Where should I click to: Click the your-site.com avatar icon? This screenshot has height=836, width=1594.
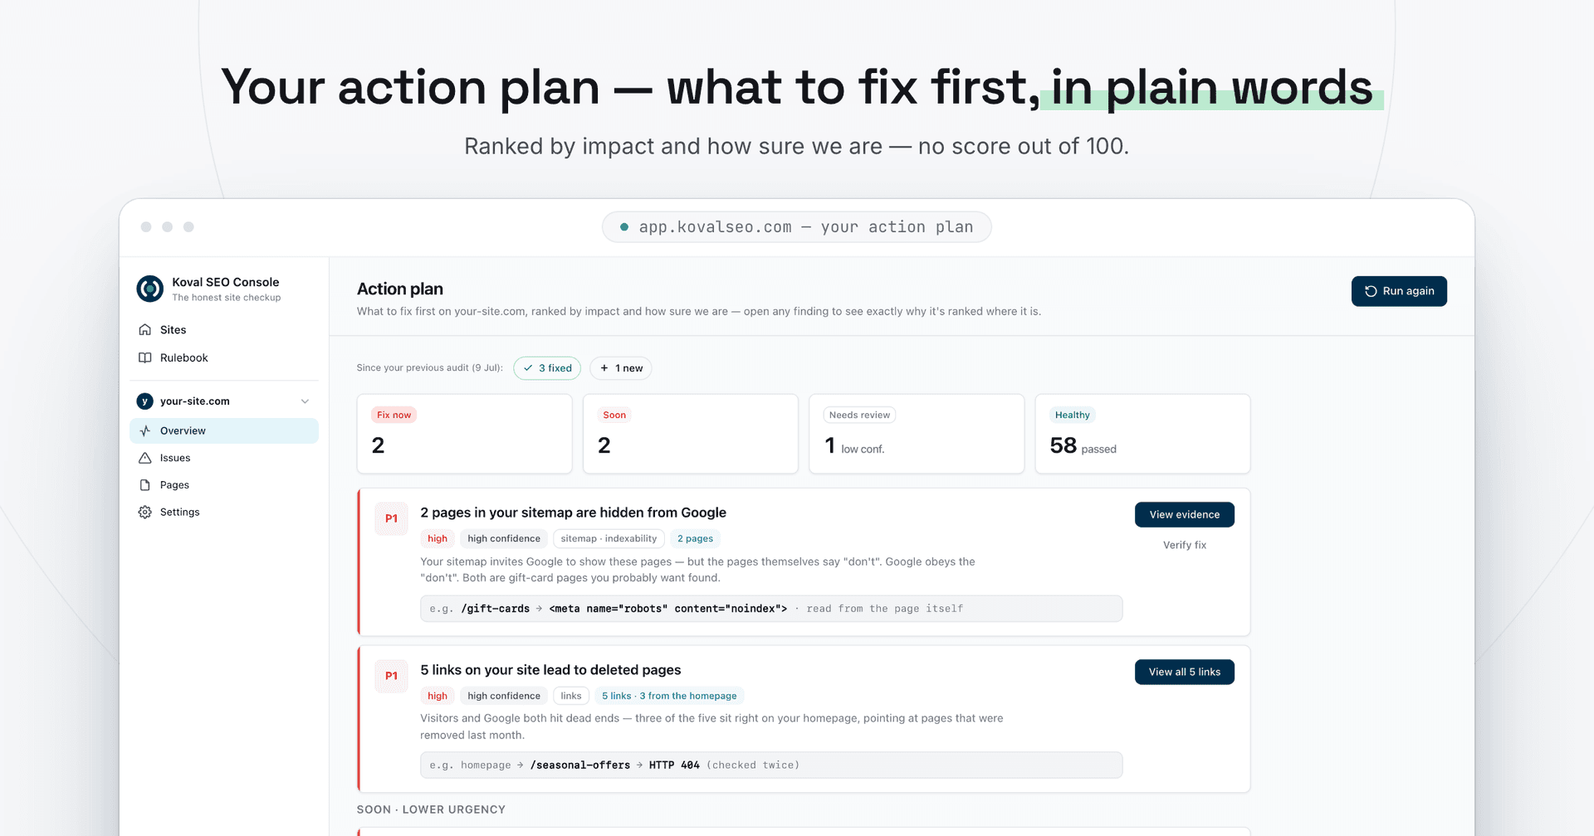[145, 401]
